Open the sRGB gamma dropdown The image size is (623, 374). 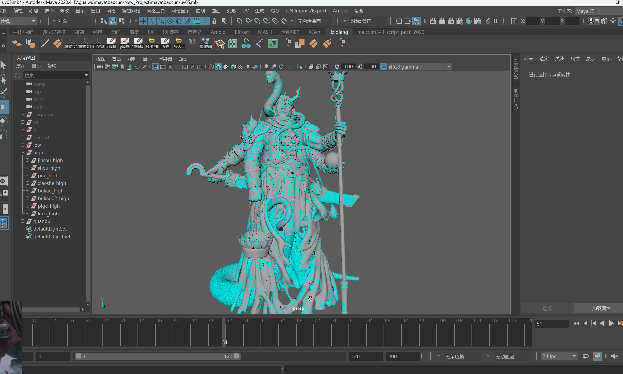[449, 67]
